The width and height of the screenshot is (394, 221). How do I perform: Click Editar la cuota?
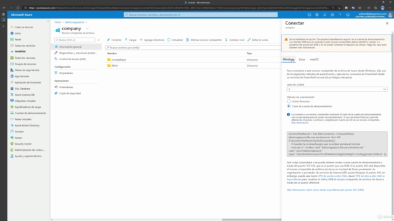[x=258, y=40]
